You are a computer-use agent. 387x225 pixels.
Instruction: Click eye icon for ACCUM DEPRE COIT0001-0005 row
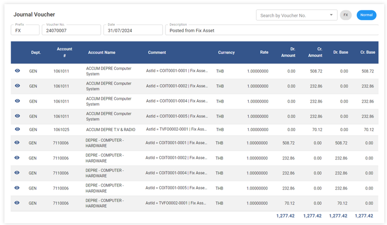coord(17,116)
